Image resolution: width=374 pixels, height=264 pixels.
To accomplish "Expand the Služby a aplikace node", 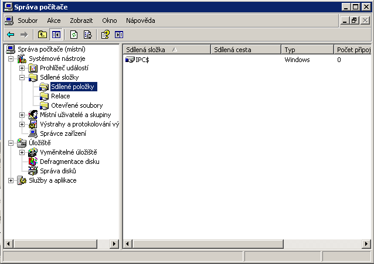I will pyautogui.click(x=11, y=180).
